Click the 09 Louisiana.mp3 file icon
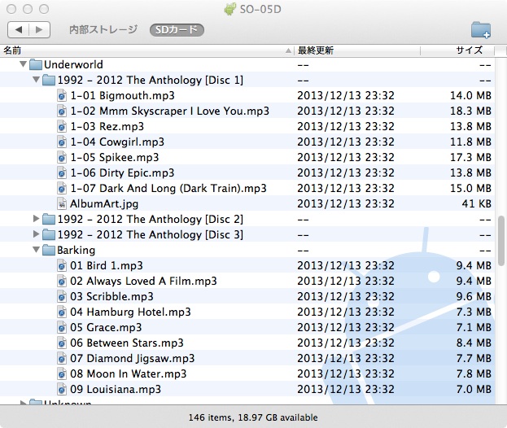 62,390
